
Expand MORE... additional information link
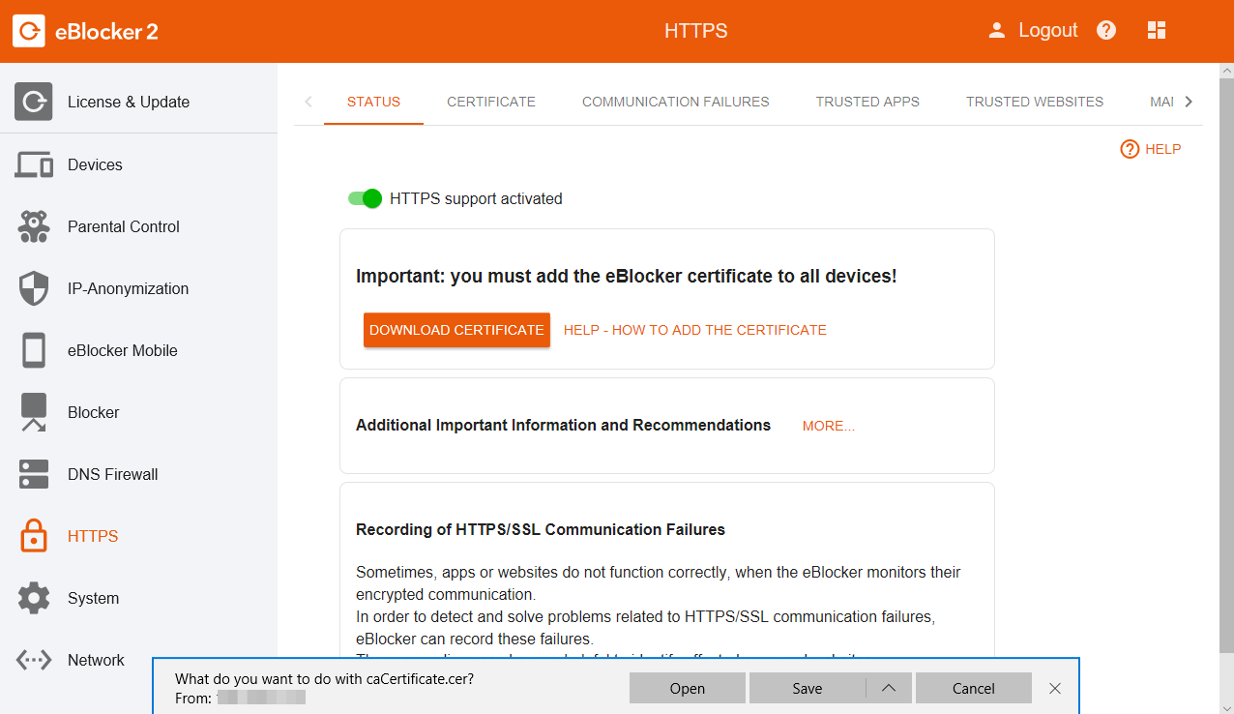coord(829,426)
